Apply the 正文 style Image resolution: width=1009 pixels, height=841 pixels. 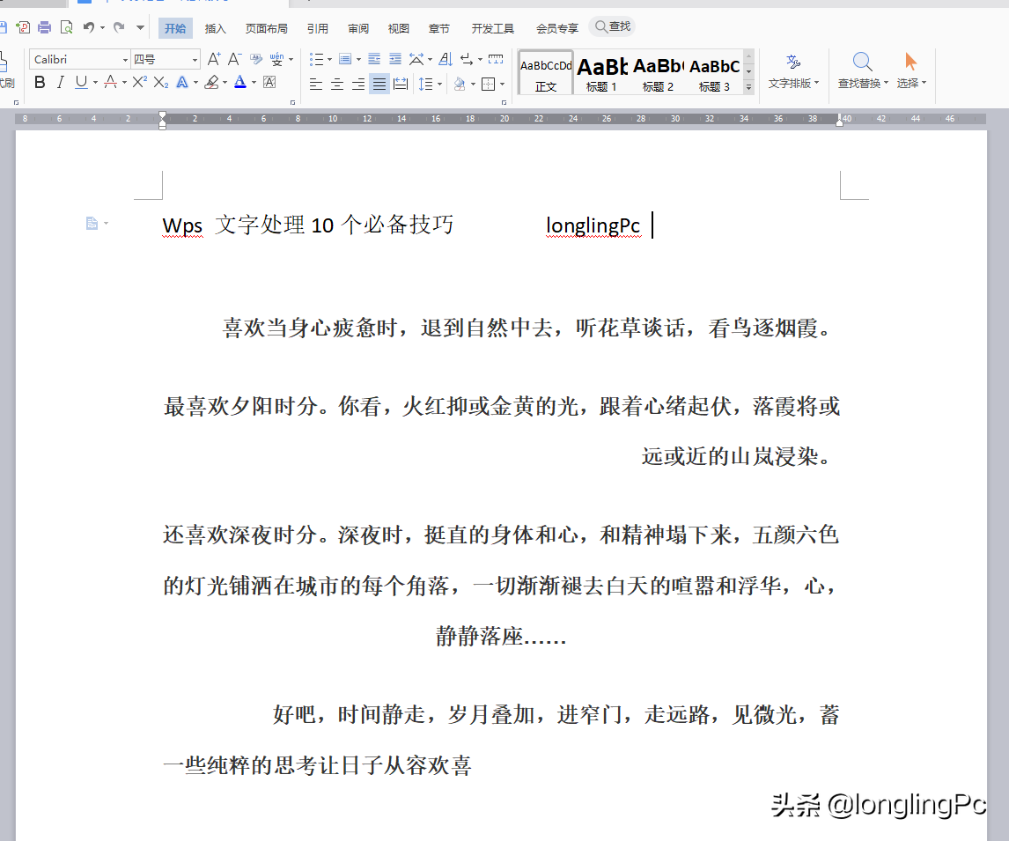tap(546, 73)
